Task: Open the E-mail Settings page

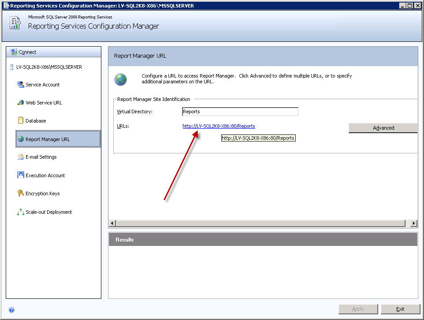Action: tap(41, 157)
